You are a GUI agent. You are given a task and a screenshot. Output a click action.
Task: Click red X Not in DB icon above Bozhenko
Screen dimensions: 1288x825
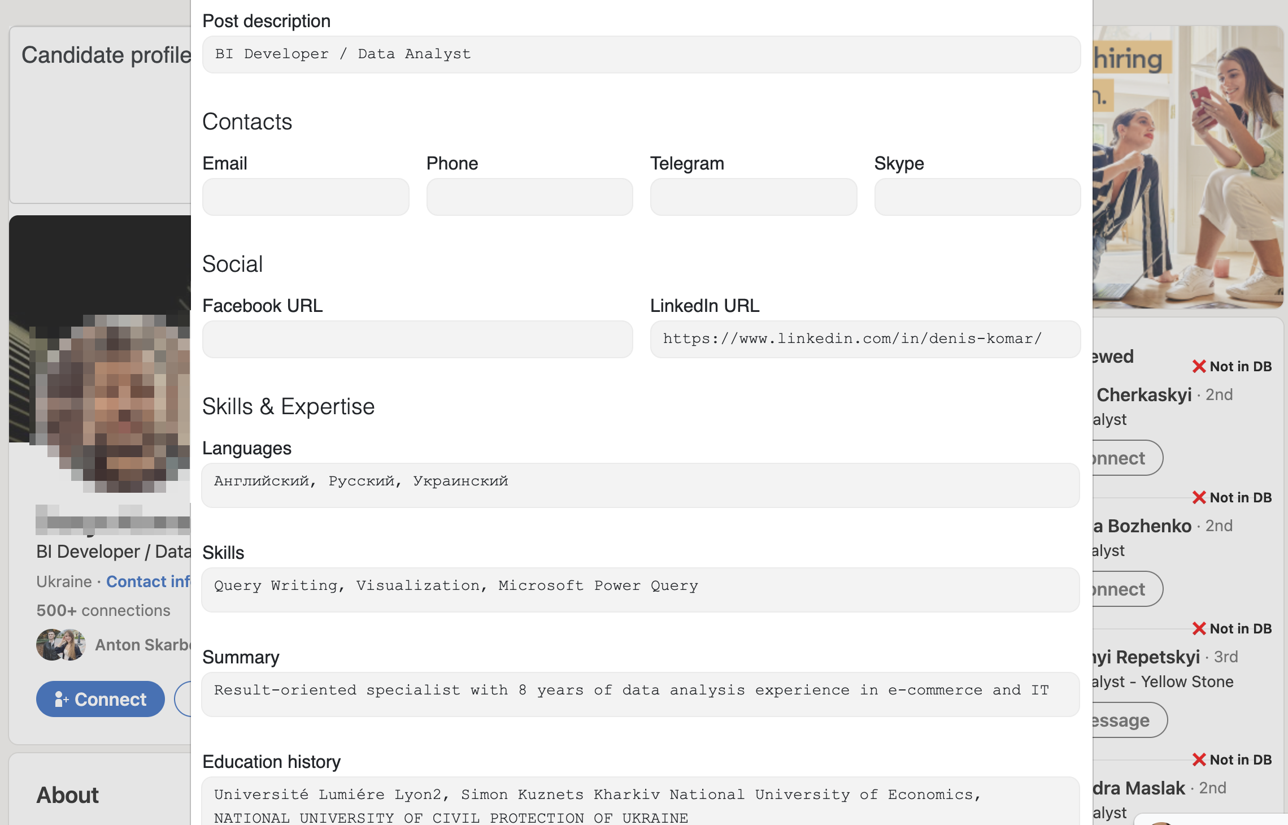[x=1199, y=497]
